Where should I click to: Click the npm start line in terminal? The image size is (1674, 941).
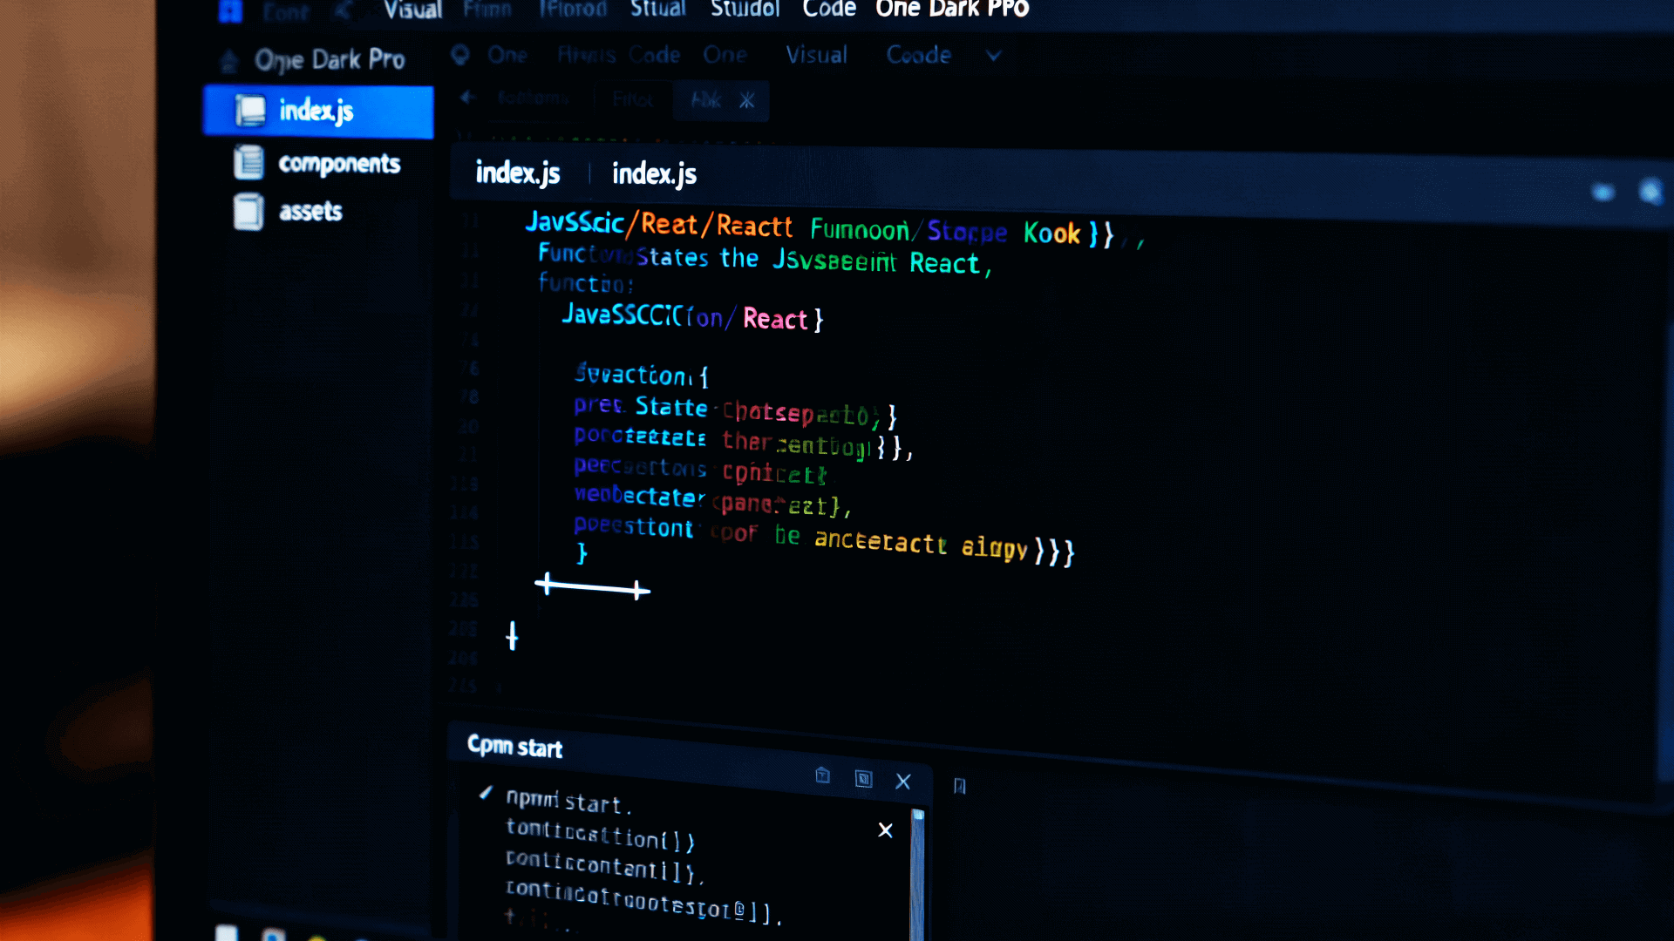coord(568,800)
